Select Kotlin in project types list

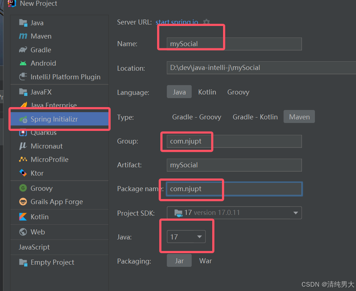tap(59, 217)
